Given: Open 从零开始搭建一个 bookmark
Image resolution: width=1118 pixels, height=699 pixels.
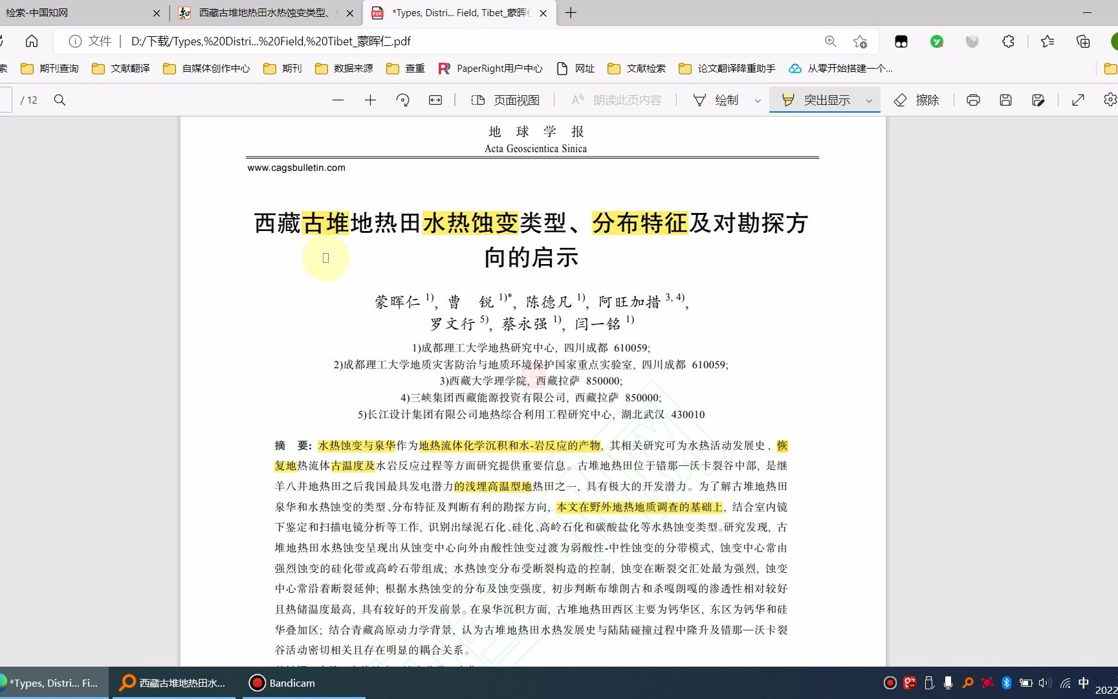Looking at the screenshot, I should point(840,68).
